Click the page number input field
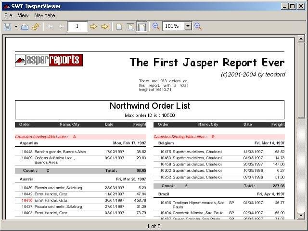Image resolution: width=308 pixels, height=231 pixels. pyautogui.click(x=77, y=26)
